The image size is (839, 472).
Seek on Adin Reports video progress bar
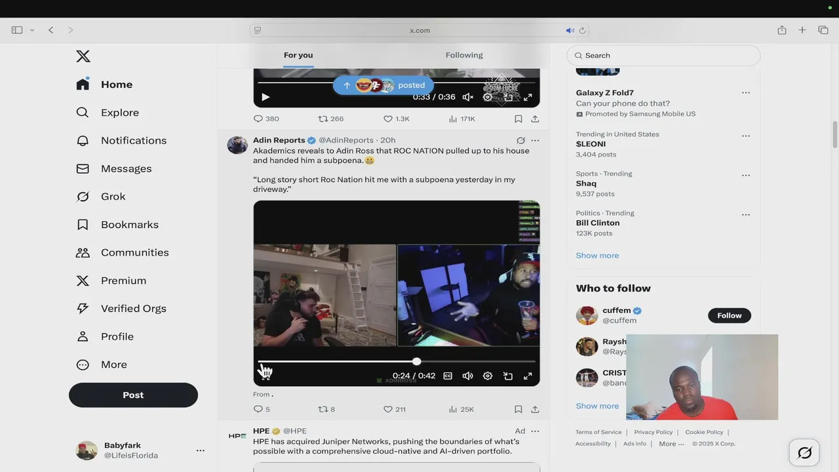coord(397,361)
